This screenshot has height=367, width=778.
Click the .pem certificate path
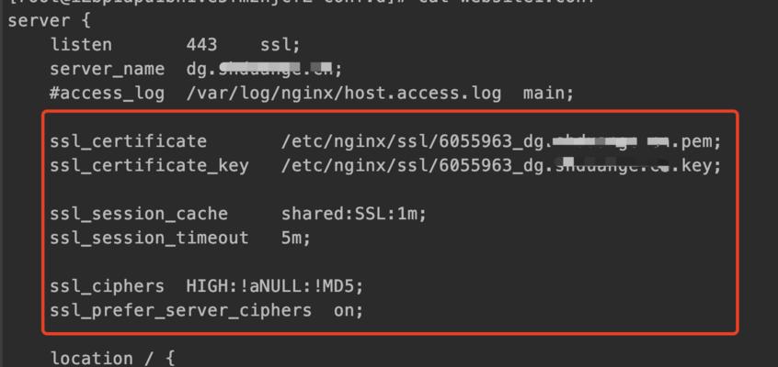point(501,141)
